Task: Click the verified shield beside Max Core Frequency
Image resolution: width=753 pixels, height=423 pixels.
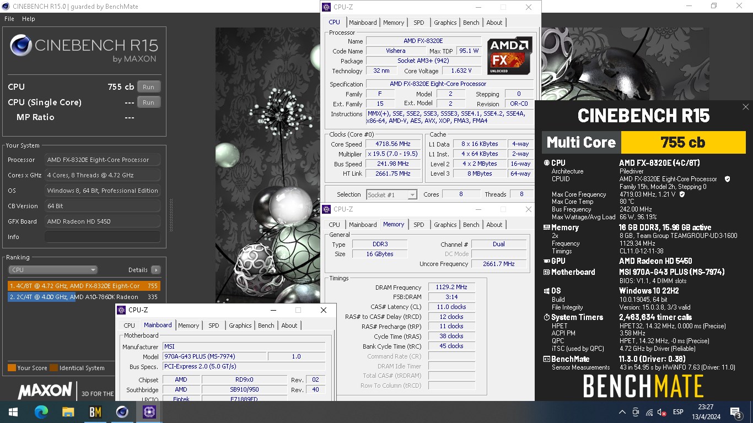Action: [682, 194]
